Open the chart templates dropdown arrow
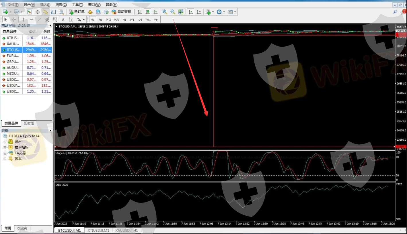 coord(235,12)
